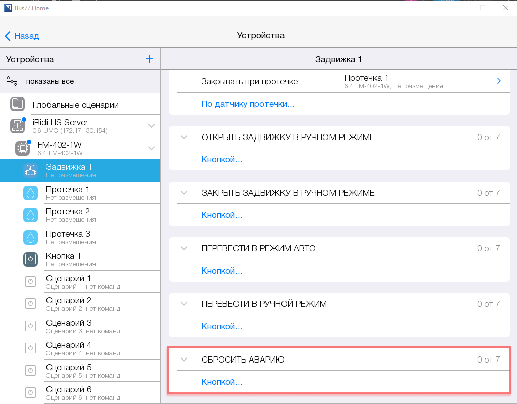Click the Протечка 2 water drop icon
This screenshot has width=517, height=404.
tap(31, 215)
